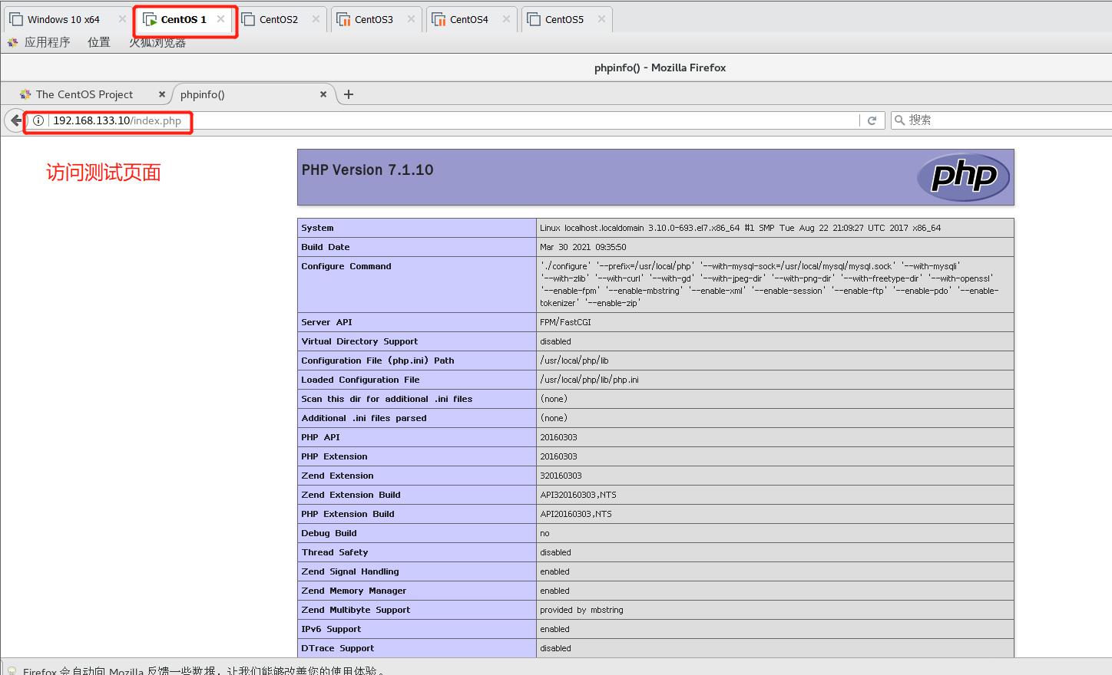Click the IPv6 Support row label
This screenshot has width=1112, height=675.
[x=331, y=629]
